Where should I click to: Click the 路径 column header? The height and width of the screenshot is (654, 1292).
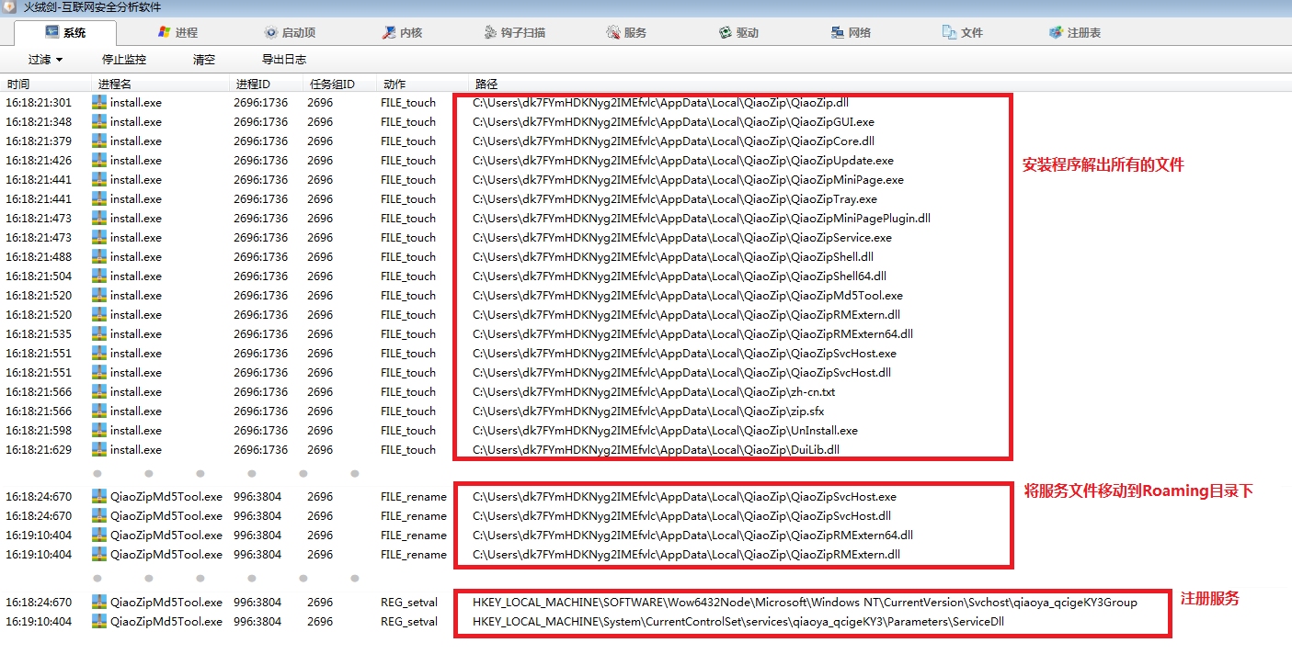coord(486,84)
